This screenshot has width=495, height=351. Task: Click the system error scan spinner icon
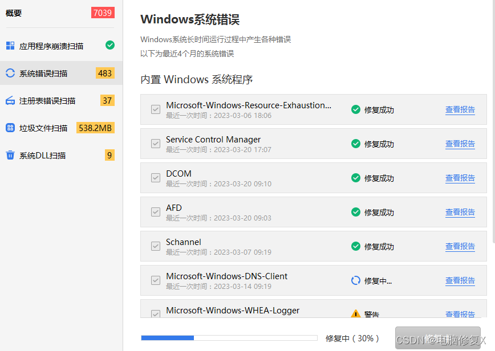click(10, 73)
